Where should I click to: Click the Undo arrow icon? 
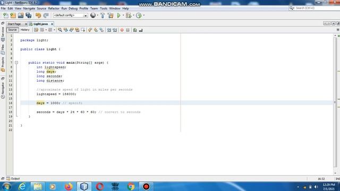tap(38, 15)
